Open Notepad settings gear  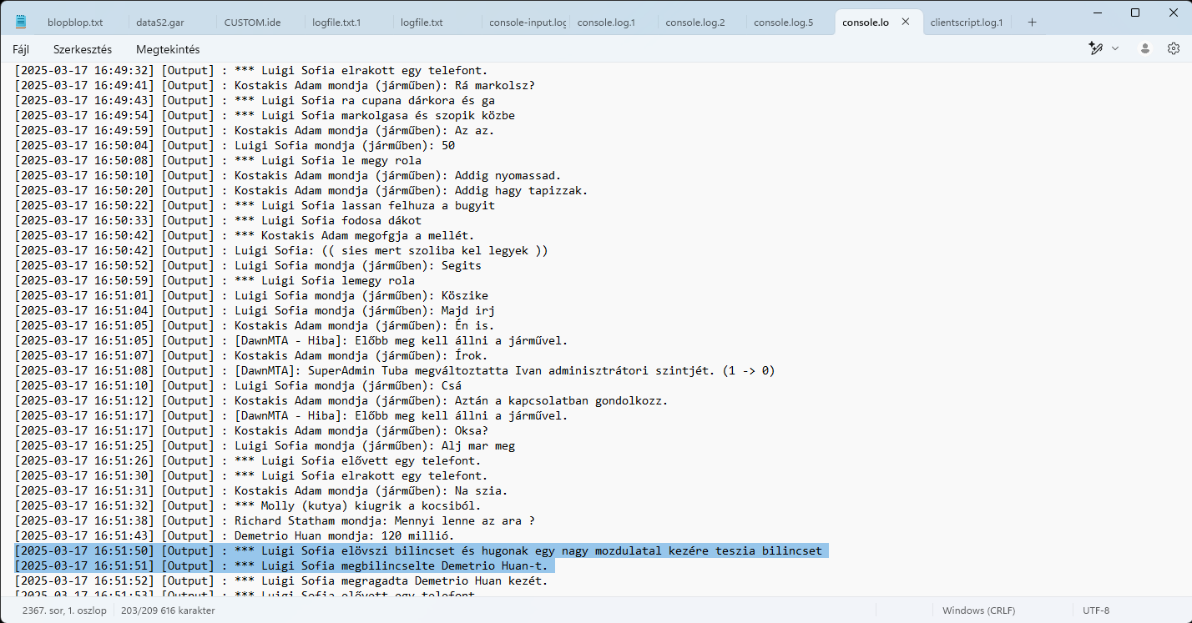tap(1173, 48)
